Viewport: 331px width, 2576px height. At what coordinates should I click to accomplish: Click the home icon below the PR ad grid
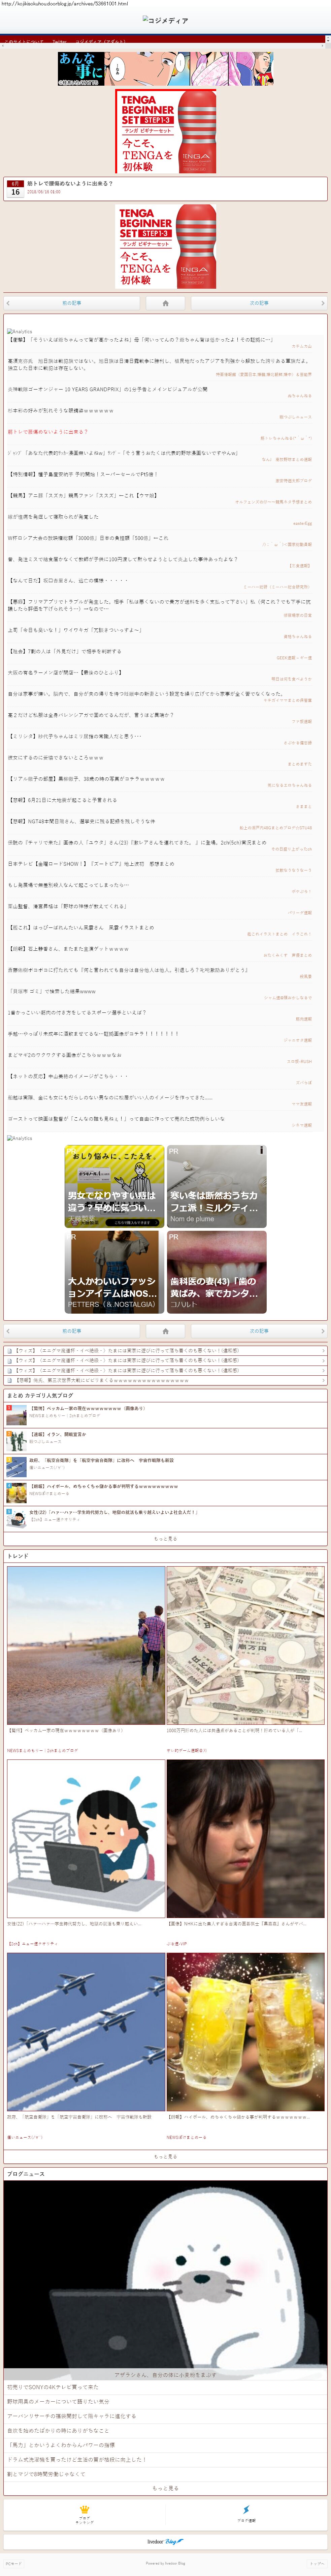(x=166, y=1330)
